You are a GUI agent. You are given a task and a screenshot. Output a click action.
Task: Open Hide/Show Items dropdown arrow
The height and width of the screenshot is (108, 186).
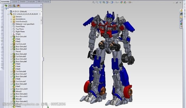(119, 2)
